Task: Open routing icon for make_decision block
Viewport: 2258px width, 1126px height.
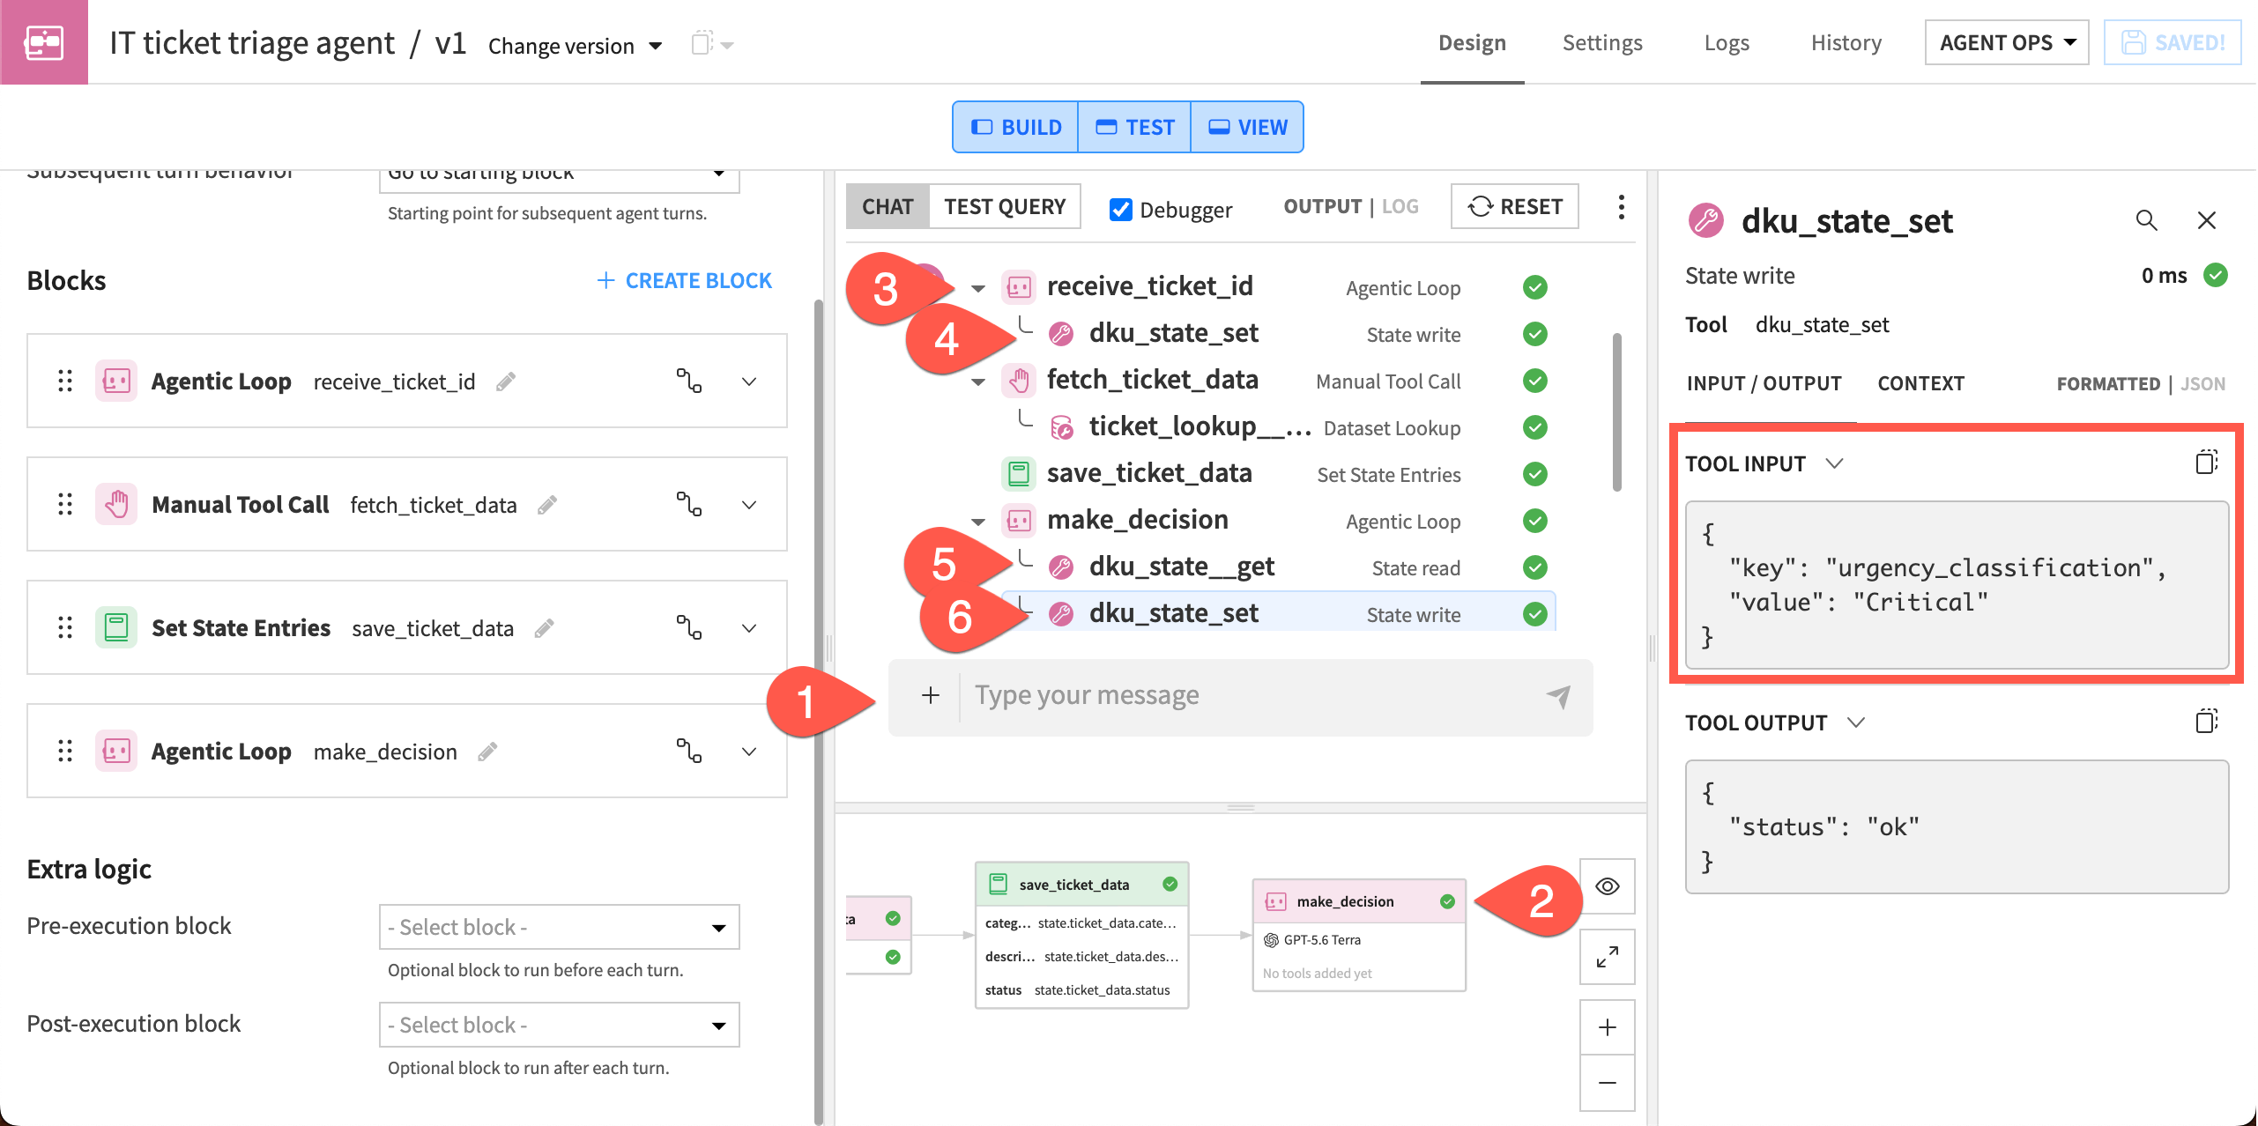Action: point(689,752)
